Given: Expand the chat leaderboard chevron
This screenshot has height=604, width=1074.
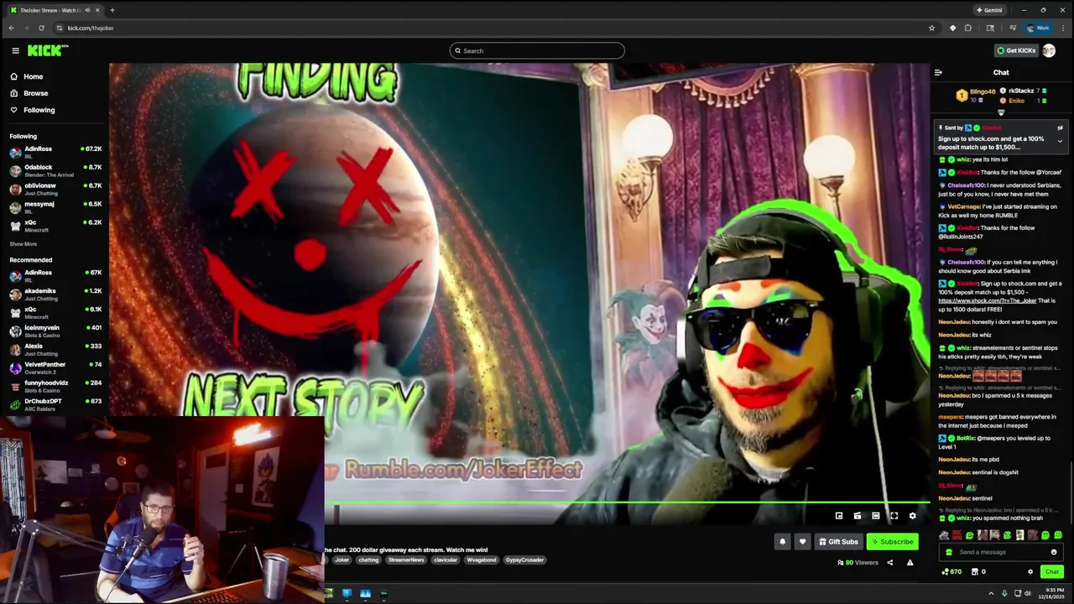Looking at the screenshot, I should [1001, 112].
